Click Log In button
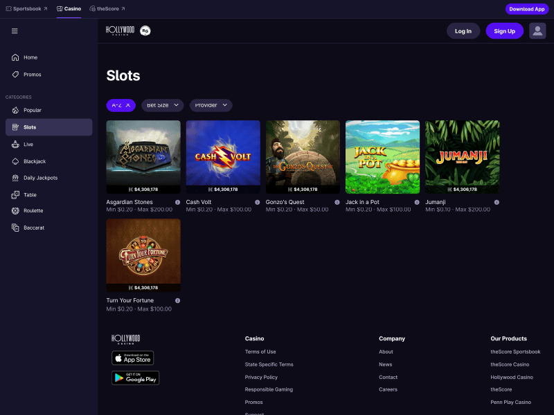Viewport: 554px width, 415px height. (463, 31)
